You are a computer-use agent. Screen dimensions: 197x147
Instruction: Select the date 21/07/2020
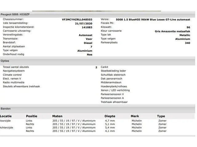click(83, 23)
